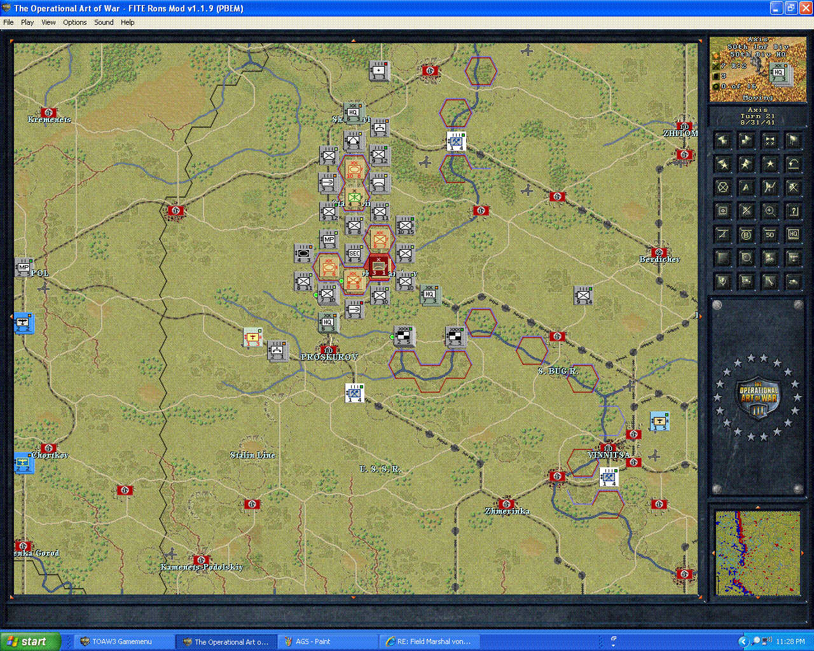Click the crossed swords combat icon
The height and width of the screenshot is (651, 814).
746,211
